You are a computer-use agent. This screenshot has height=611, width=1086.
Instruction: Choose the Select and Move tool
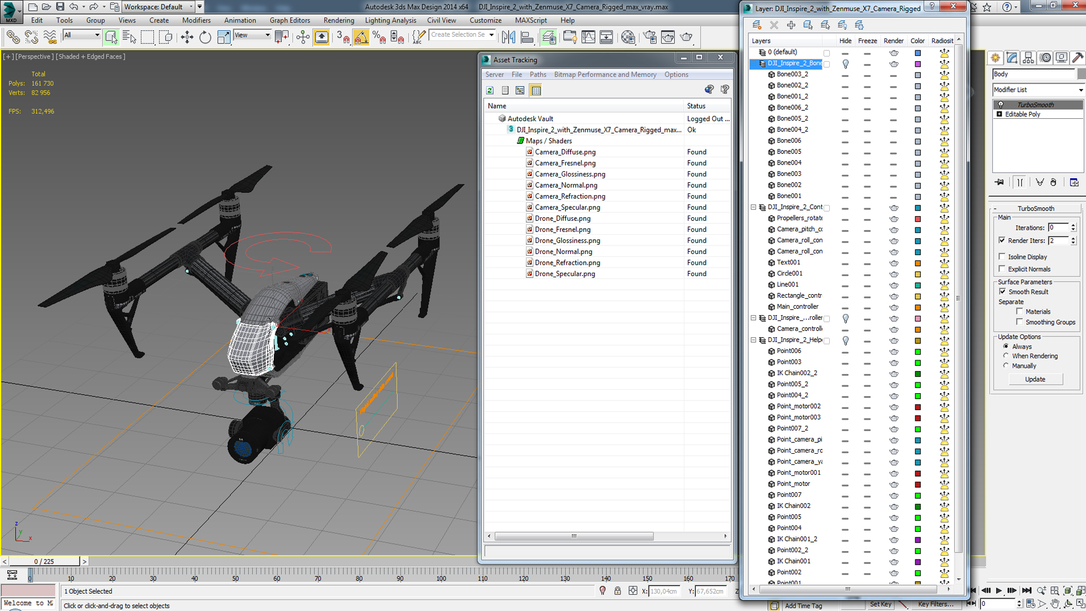click(x=187, y=37)
